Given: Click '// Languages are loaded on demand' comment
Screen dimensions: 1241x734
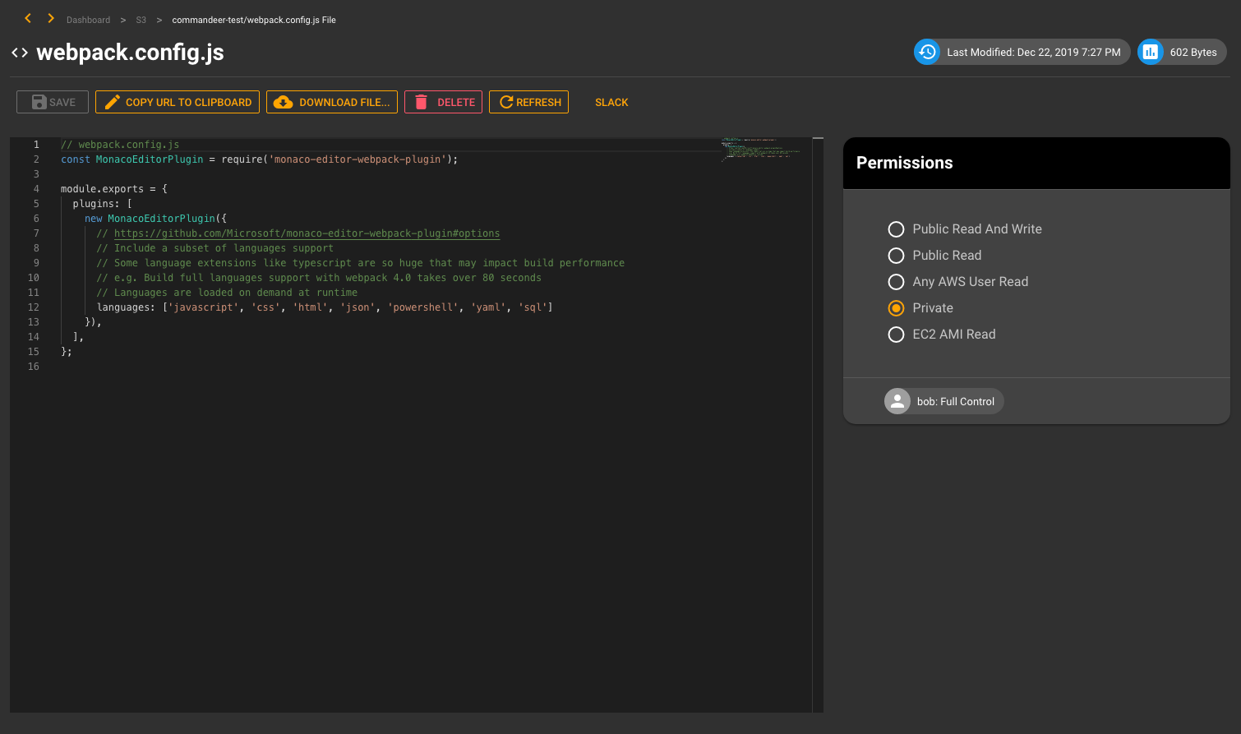Looking at the screenshot, I should click(x=227, y=293).
